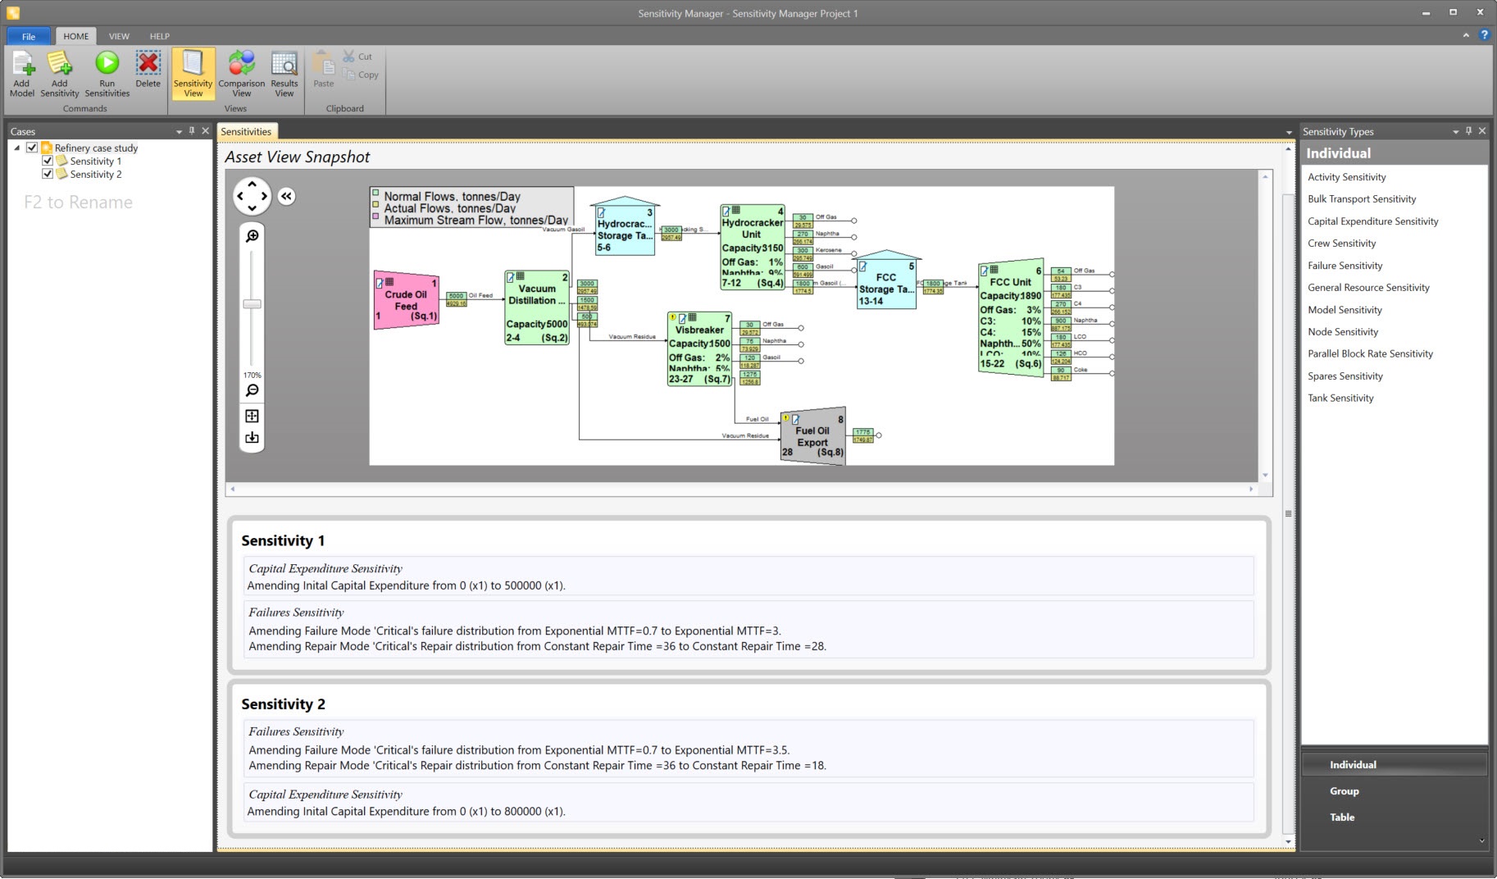Zoom in on the asset snapshot
This screenshot has height=879, width=1497.
tap(253, 236)
